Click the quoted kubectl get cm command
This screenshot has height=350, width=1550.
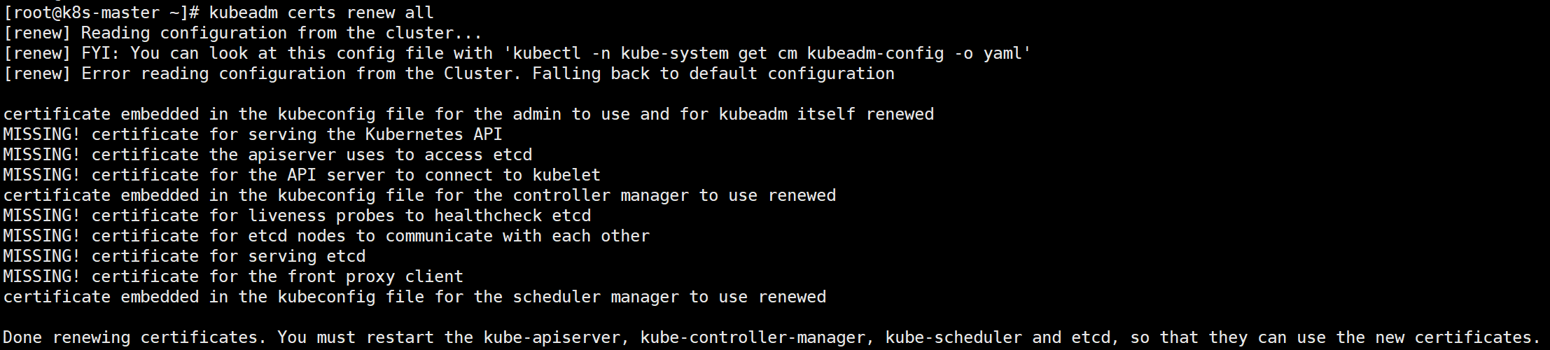pos(771,53)
